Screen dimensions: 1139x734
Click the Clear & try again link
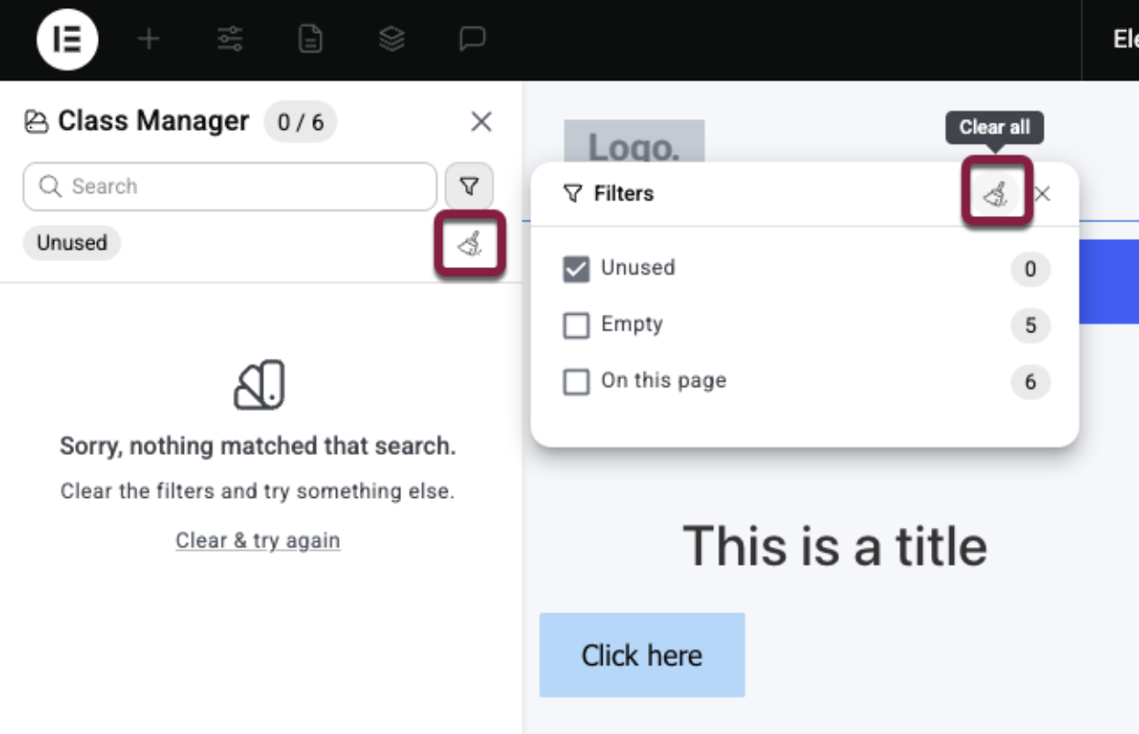point(257,541)
